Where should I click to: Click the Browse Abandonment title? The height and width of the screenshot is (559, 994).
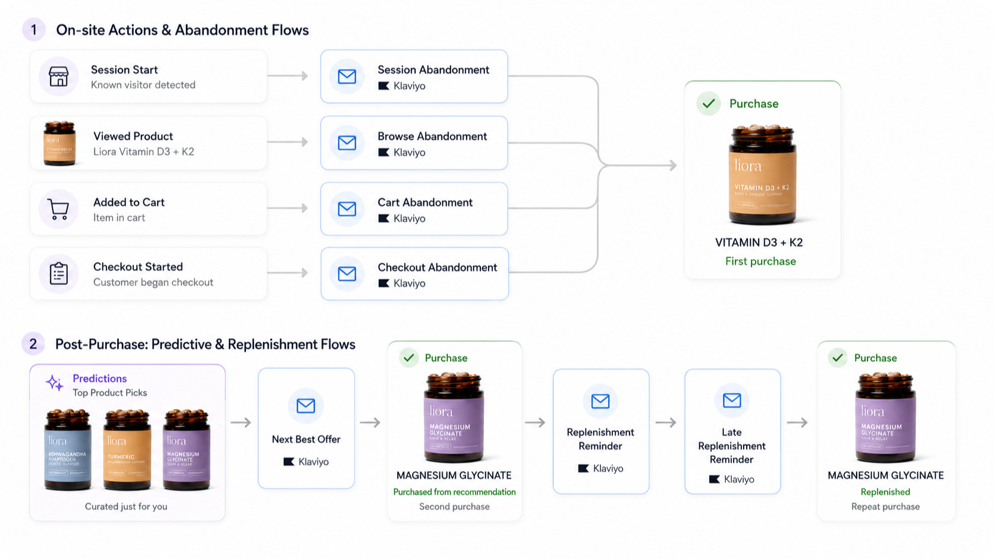432,136
